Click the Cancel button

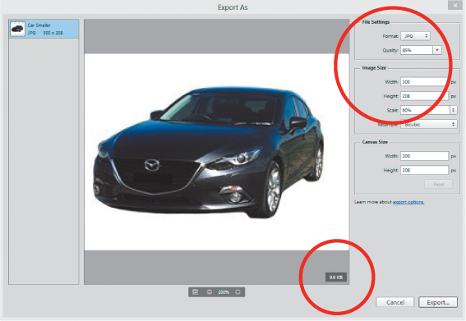(x=395, y=302)
